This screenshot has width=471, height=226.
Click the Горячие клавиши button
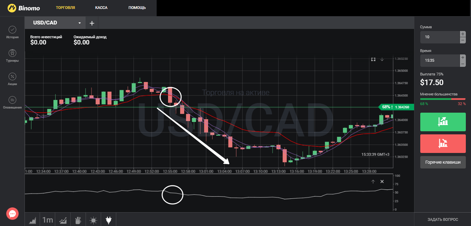tap(443, 162)
